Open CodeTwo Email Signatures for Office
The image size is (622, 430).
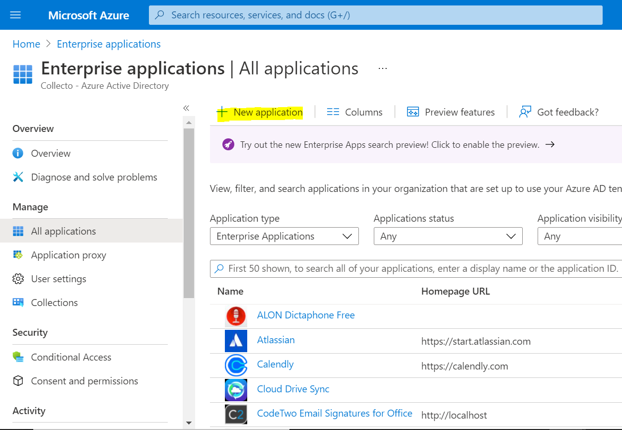(x=335, y=413)
